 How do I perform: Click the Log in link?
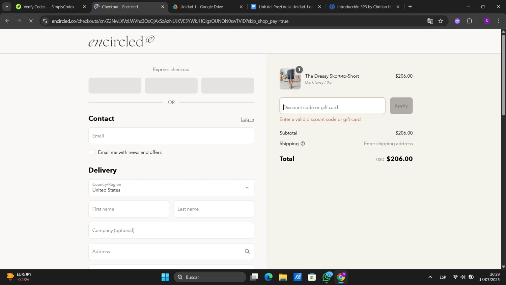click(x=248, y=119)
